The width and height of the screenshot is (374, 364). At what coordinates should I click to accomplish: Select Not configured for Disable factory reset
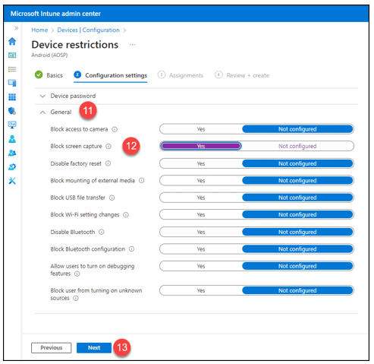pos(297,163)
